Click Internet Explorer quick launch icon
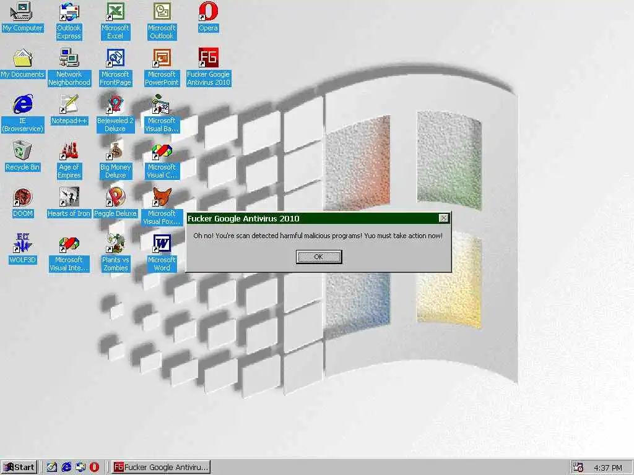 point(66,468)
